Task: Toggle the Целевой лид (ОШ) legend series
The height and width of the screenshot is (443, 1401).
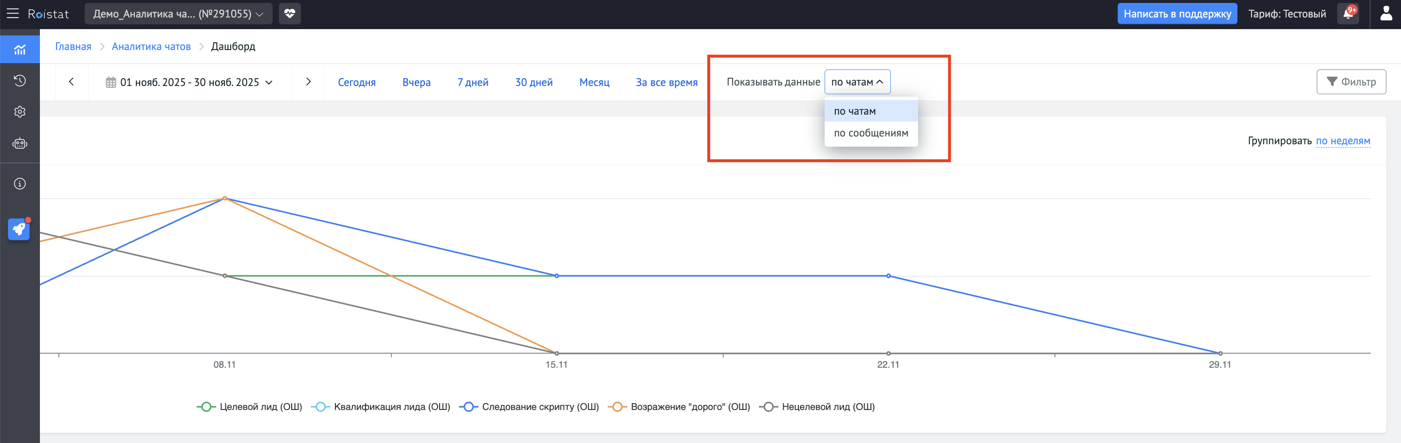Action: tap(250, 407)
